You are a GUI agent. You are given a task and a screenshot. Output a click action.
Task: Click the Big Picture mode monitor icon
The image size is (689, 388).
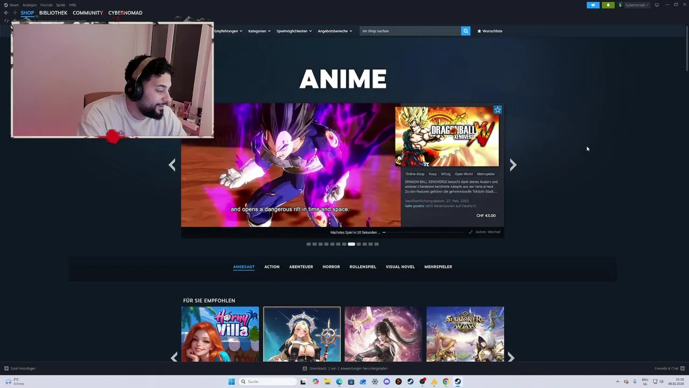point(657,5)
